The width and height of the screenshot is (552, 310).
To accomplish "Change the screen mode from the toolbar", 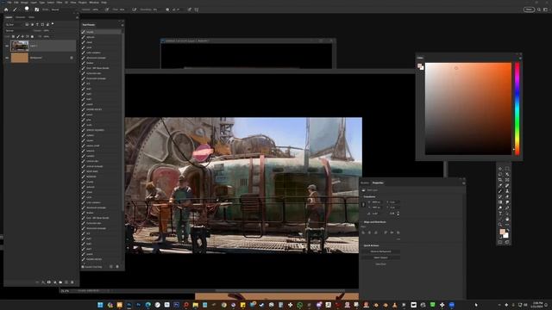I will tap(507, 242).
